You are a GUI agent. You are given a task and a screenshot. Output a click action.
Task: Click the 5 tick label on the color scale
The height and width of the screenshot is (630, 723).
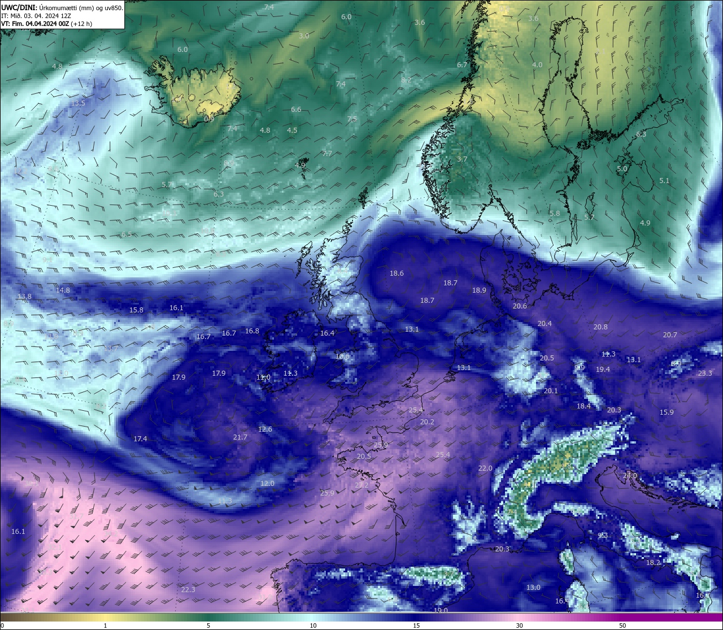[208, 625]
